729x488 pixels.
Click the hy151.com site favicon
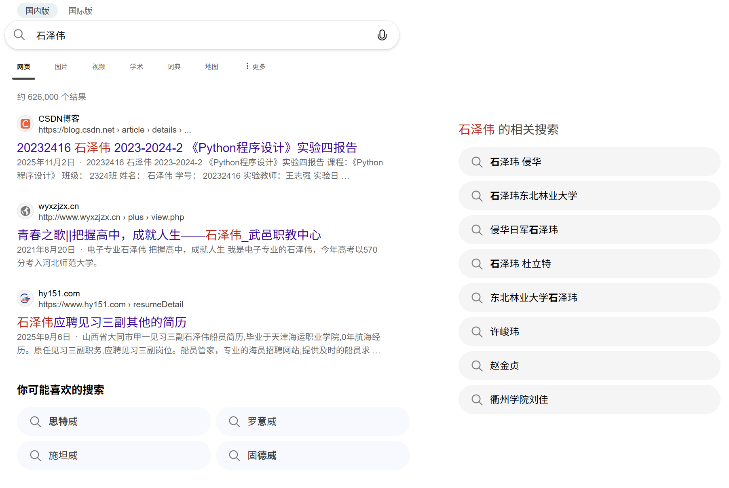tap(25, 298)
